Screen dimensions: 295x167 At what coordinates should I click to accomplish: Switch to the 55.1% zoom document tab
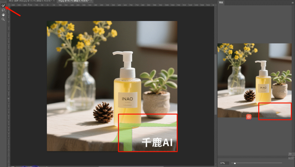[29, 1]
